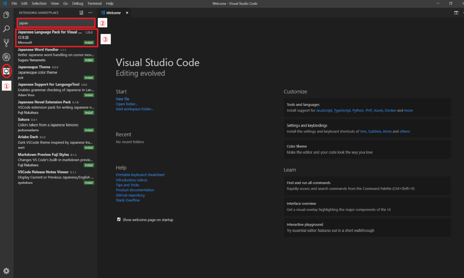Image resolution: width=464 pixels, height=278 pixels.
Task: Open the Extensions panel more actions menu
Action: click(90, 13)
